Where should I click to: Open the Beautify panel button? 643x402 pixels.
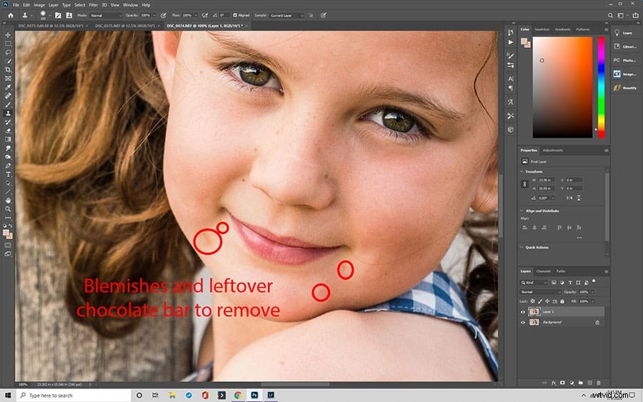point(625,88)
